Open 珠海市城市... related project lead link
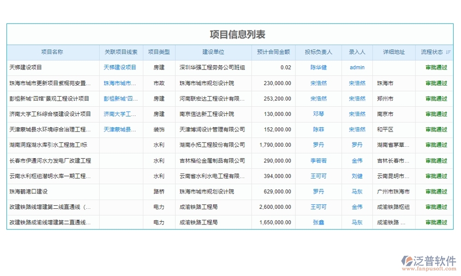 tap(119, 83)
